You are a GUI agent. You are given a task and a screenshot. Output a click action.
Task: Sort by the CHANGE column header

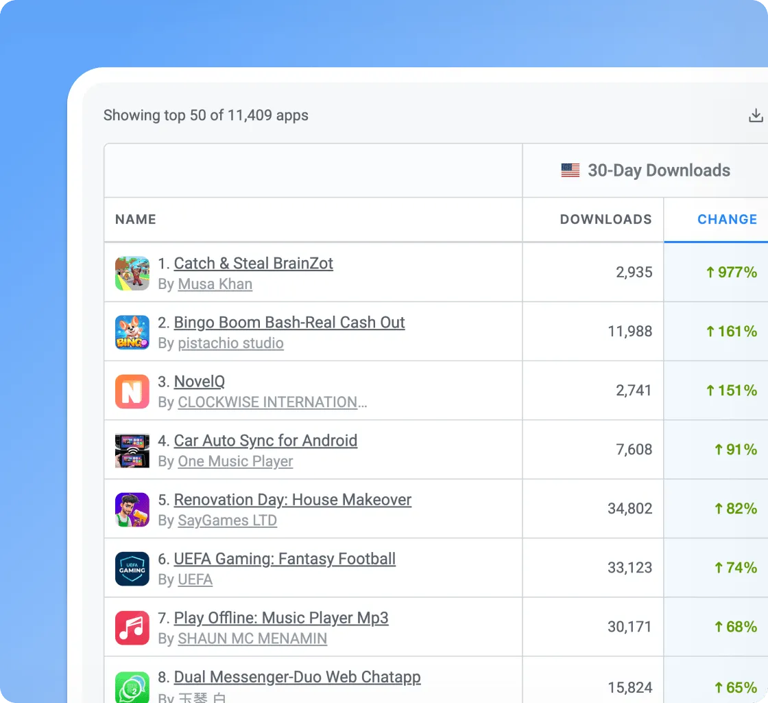727,219
